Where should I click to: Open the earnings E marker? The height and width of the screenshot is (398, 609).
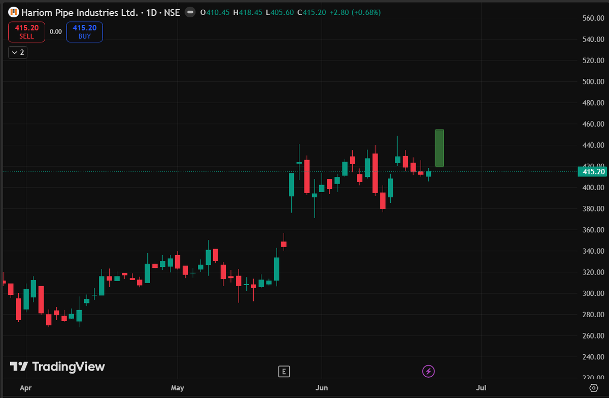(284, 372)
